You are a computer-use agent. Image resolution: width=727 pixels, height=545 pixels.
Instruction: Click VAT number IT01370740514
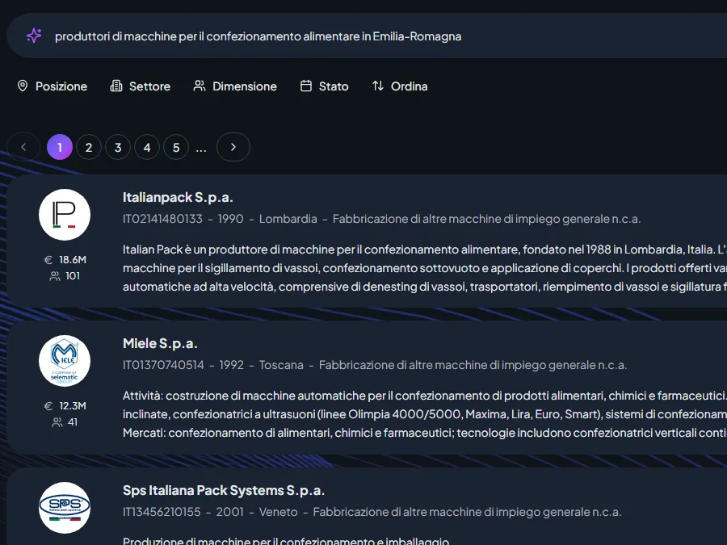(x=163, y=365)
